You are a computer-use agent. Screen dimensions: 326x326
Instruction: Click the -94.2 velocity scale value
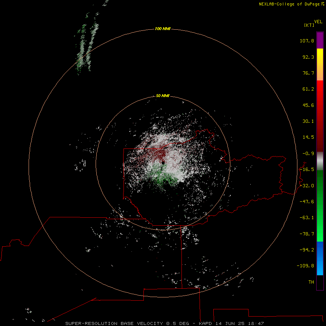[307, 250]
